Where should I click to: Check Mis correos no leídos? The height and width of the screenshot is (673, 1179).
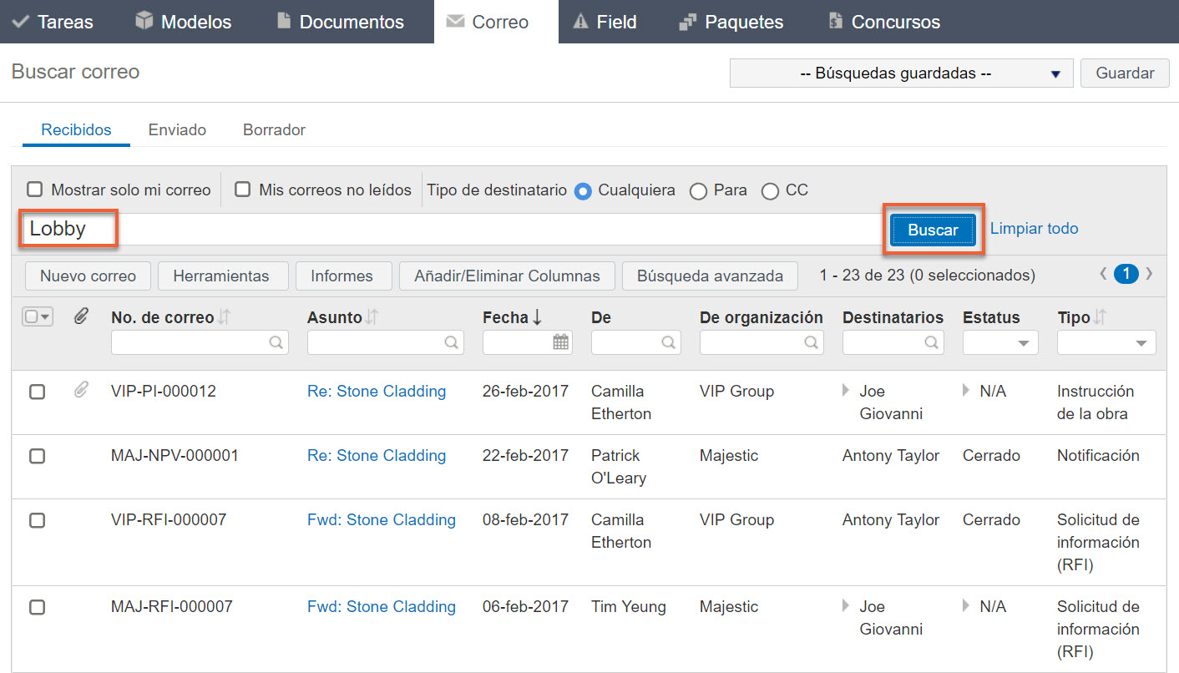point(242,190)
